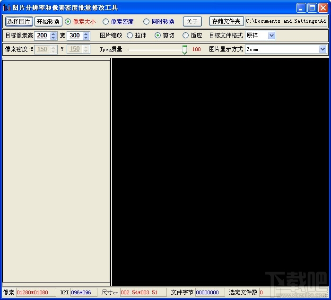Click the storage folder path field

[x=286, y=21]
